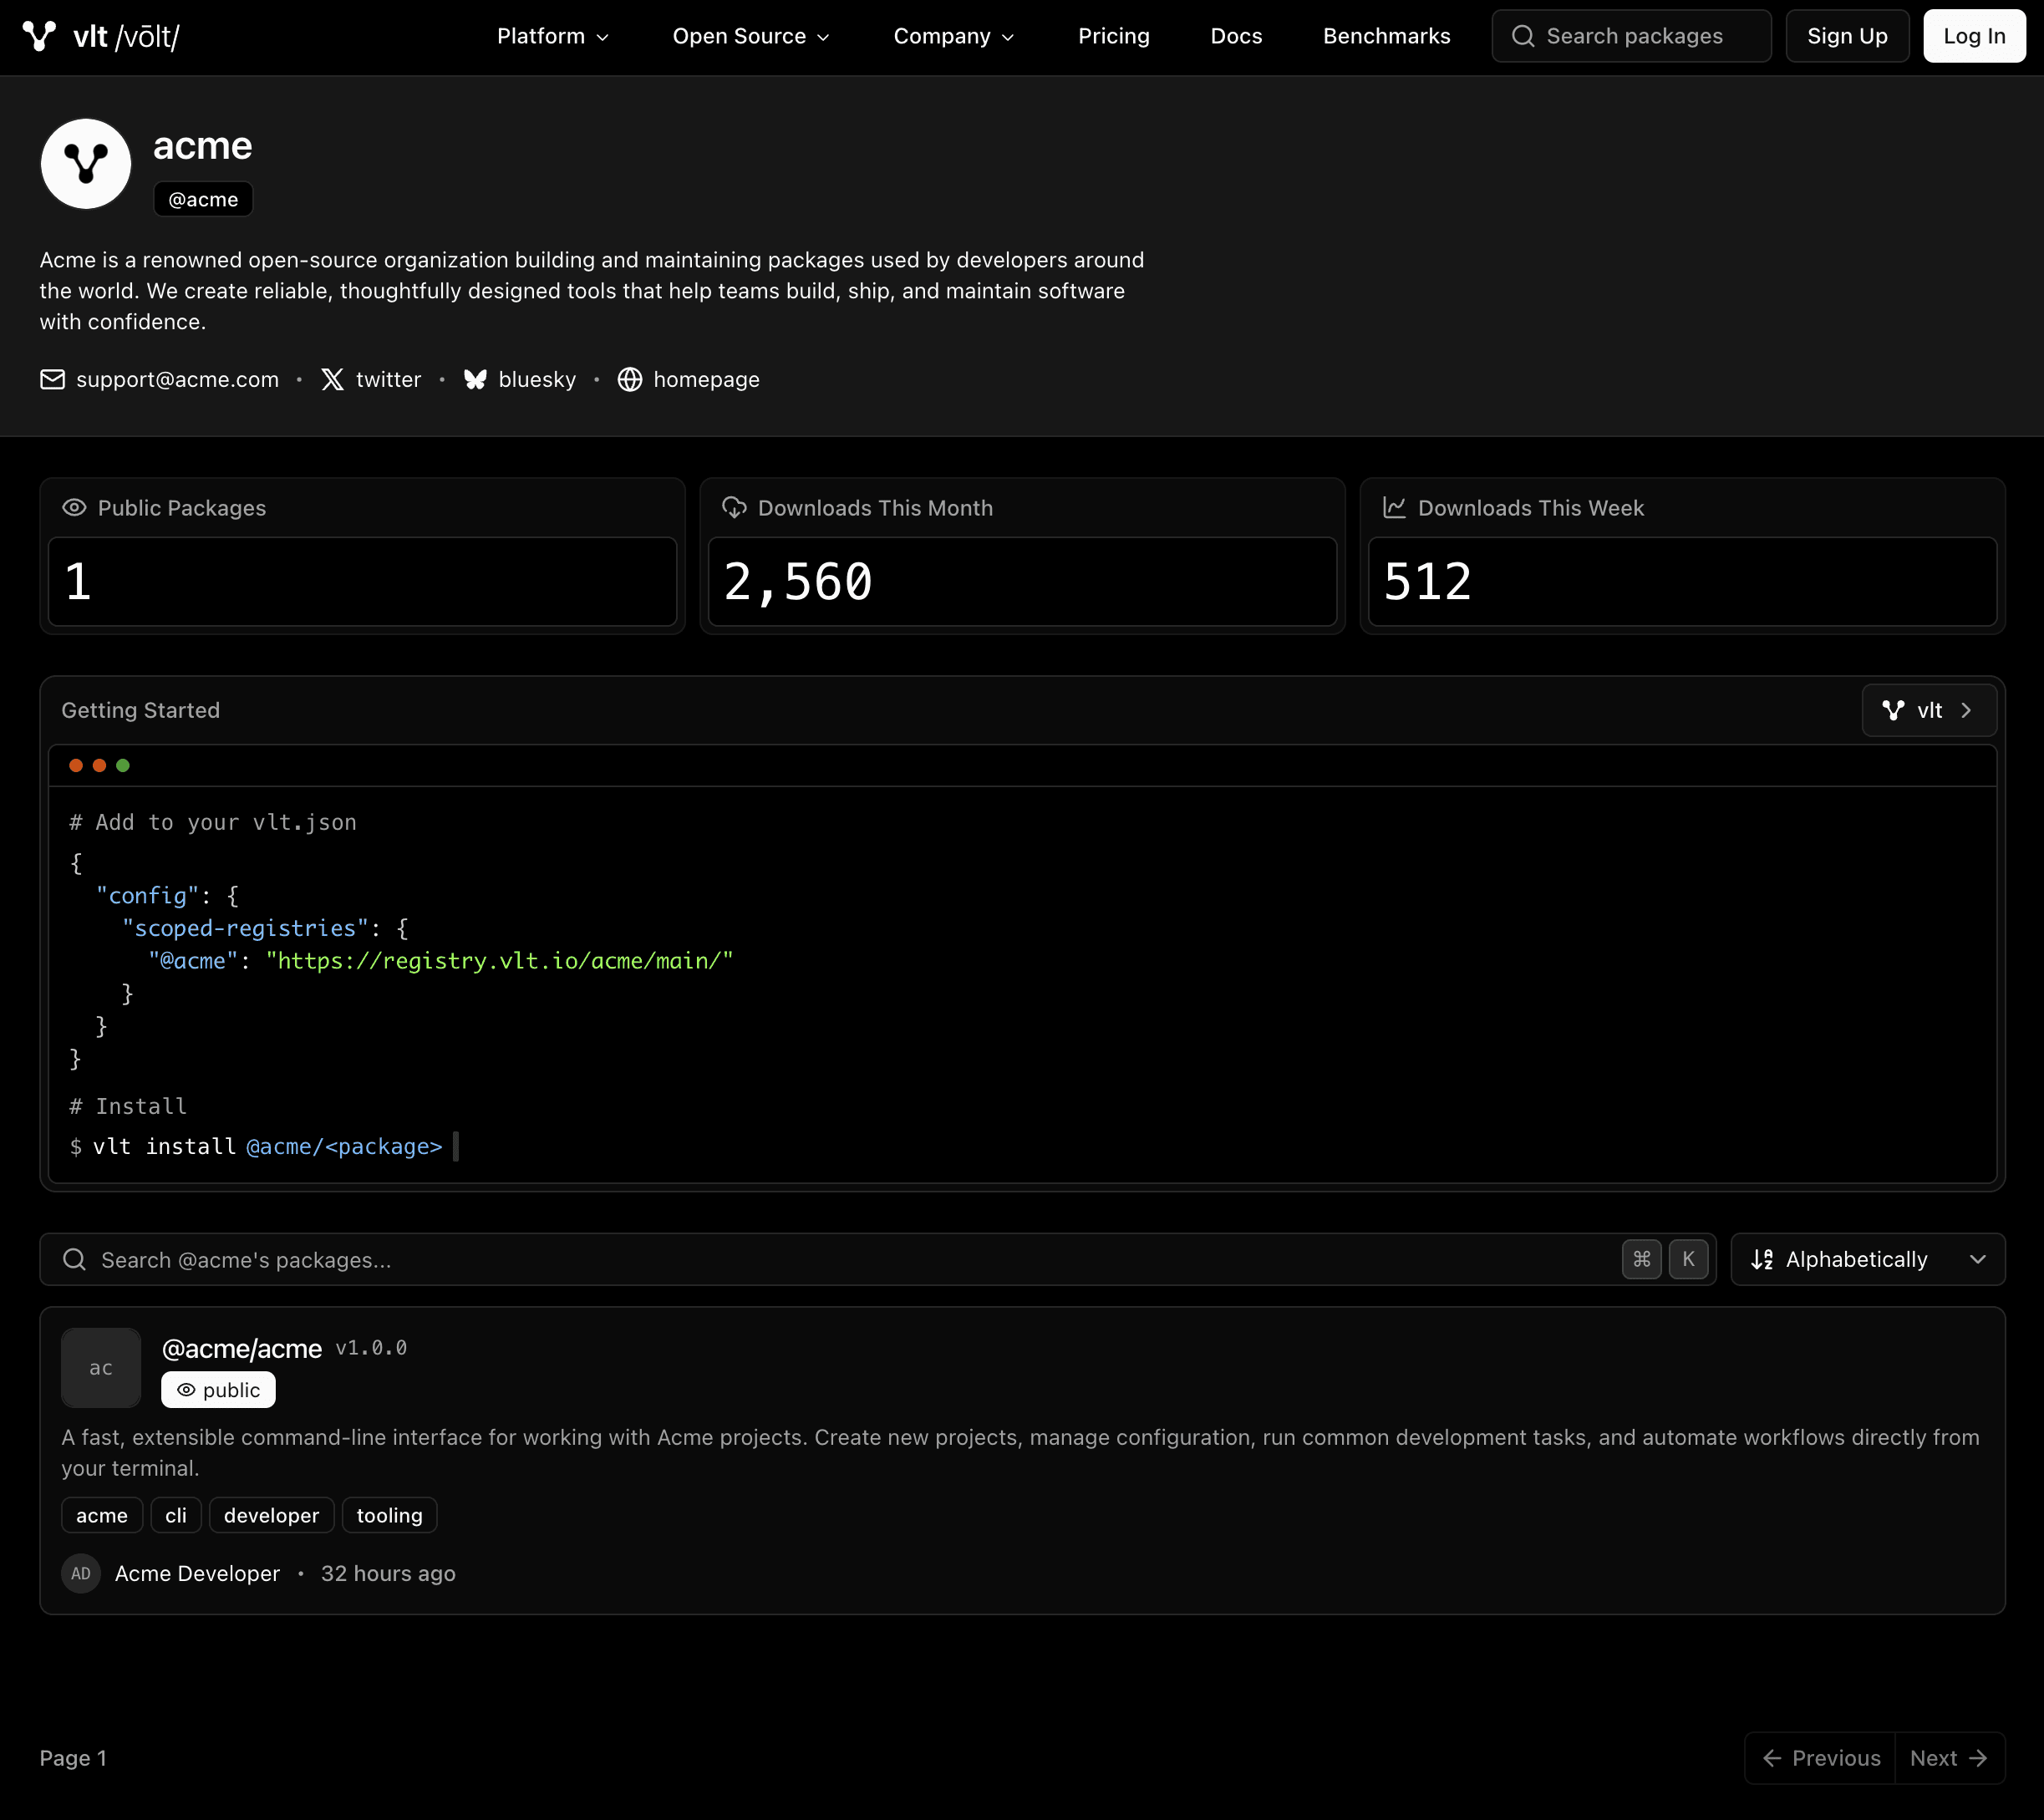Click the 512 weekly downloads value
The height and width of the screenshot is (1820, 2044).
tap(1427, 582)
